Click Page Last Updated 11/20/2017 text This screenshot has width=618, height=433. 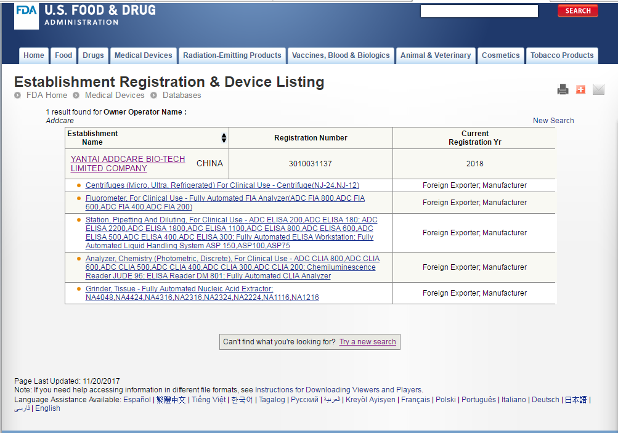click(67, 381)
